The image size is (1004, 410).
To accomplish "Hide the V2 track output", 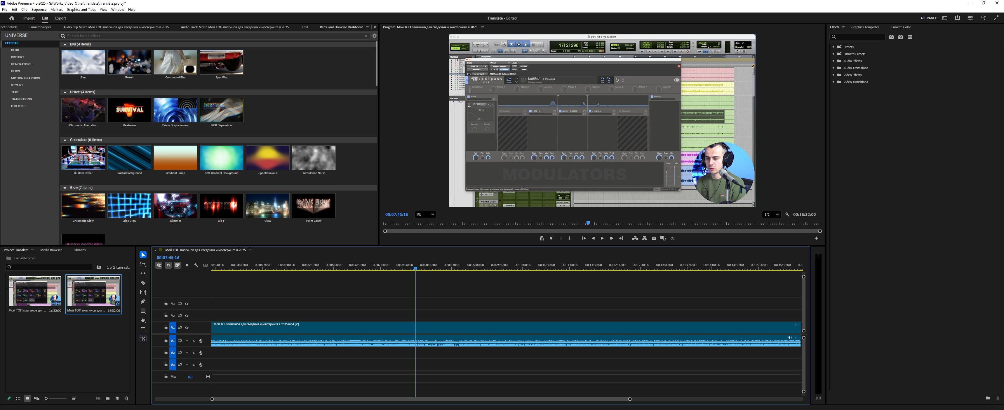I will pos(187,316).
